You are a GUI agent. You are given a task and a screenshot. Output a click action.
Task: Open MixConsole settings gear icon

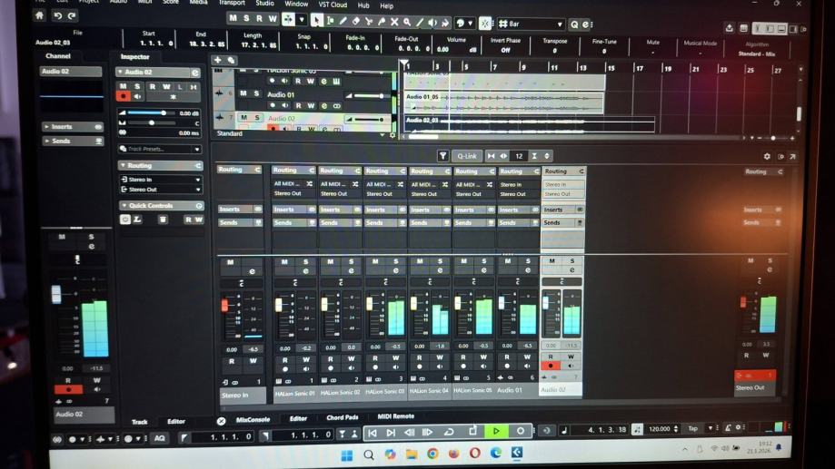767,156
